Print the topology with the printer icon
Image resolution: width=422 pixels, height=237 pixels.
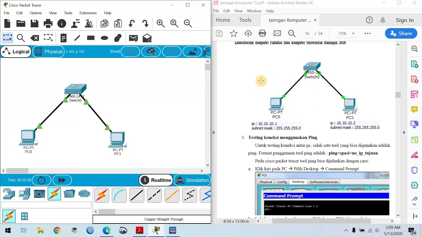click(48, 23)
